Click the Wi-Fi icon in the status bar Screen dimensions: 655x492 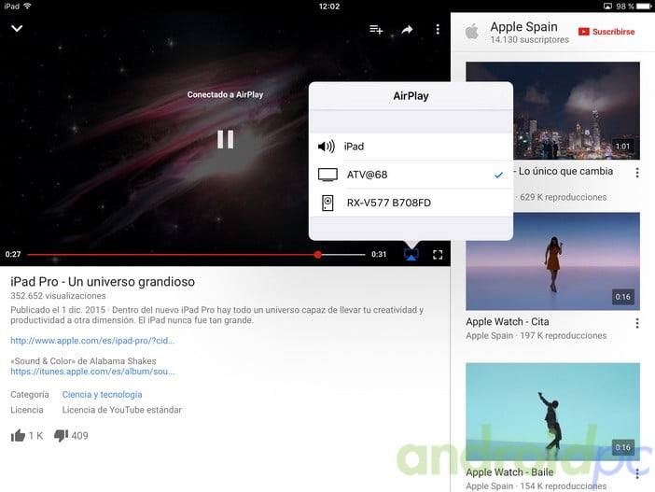coord(28,6)
